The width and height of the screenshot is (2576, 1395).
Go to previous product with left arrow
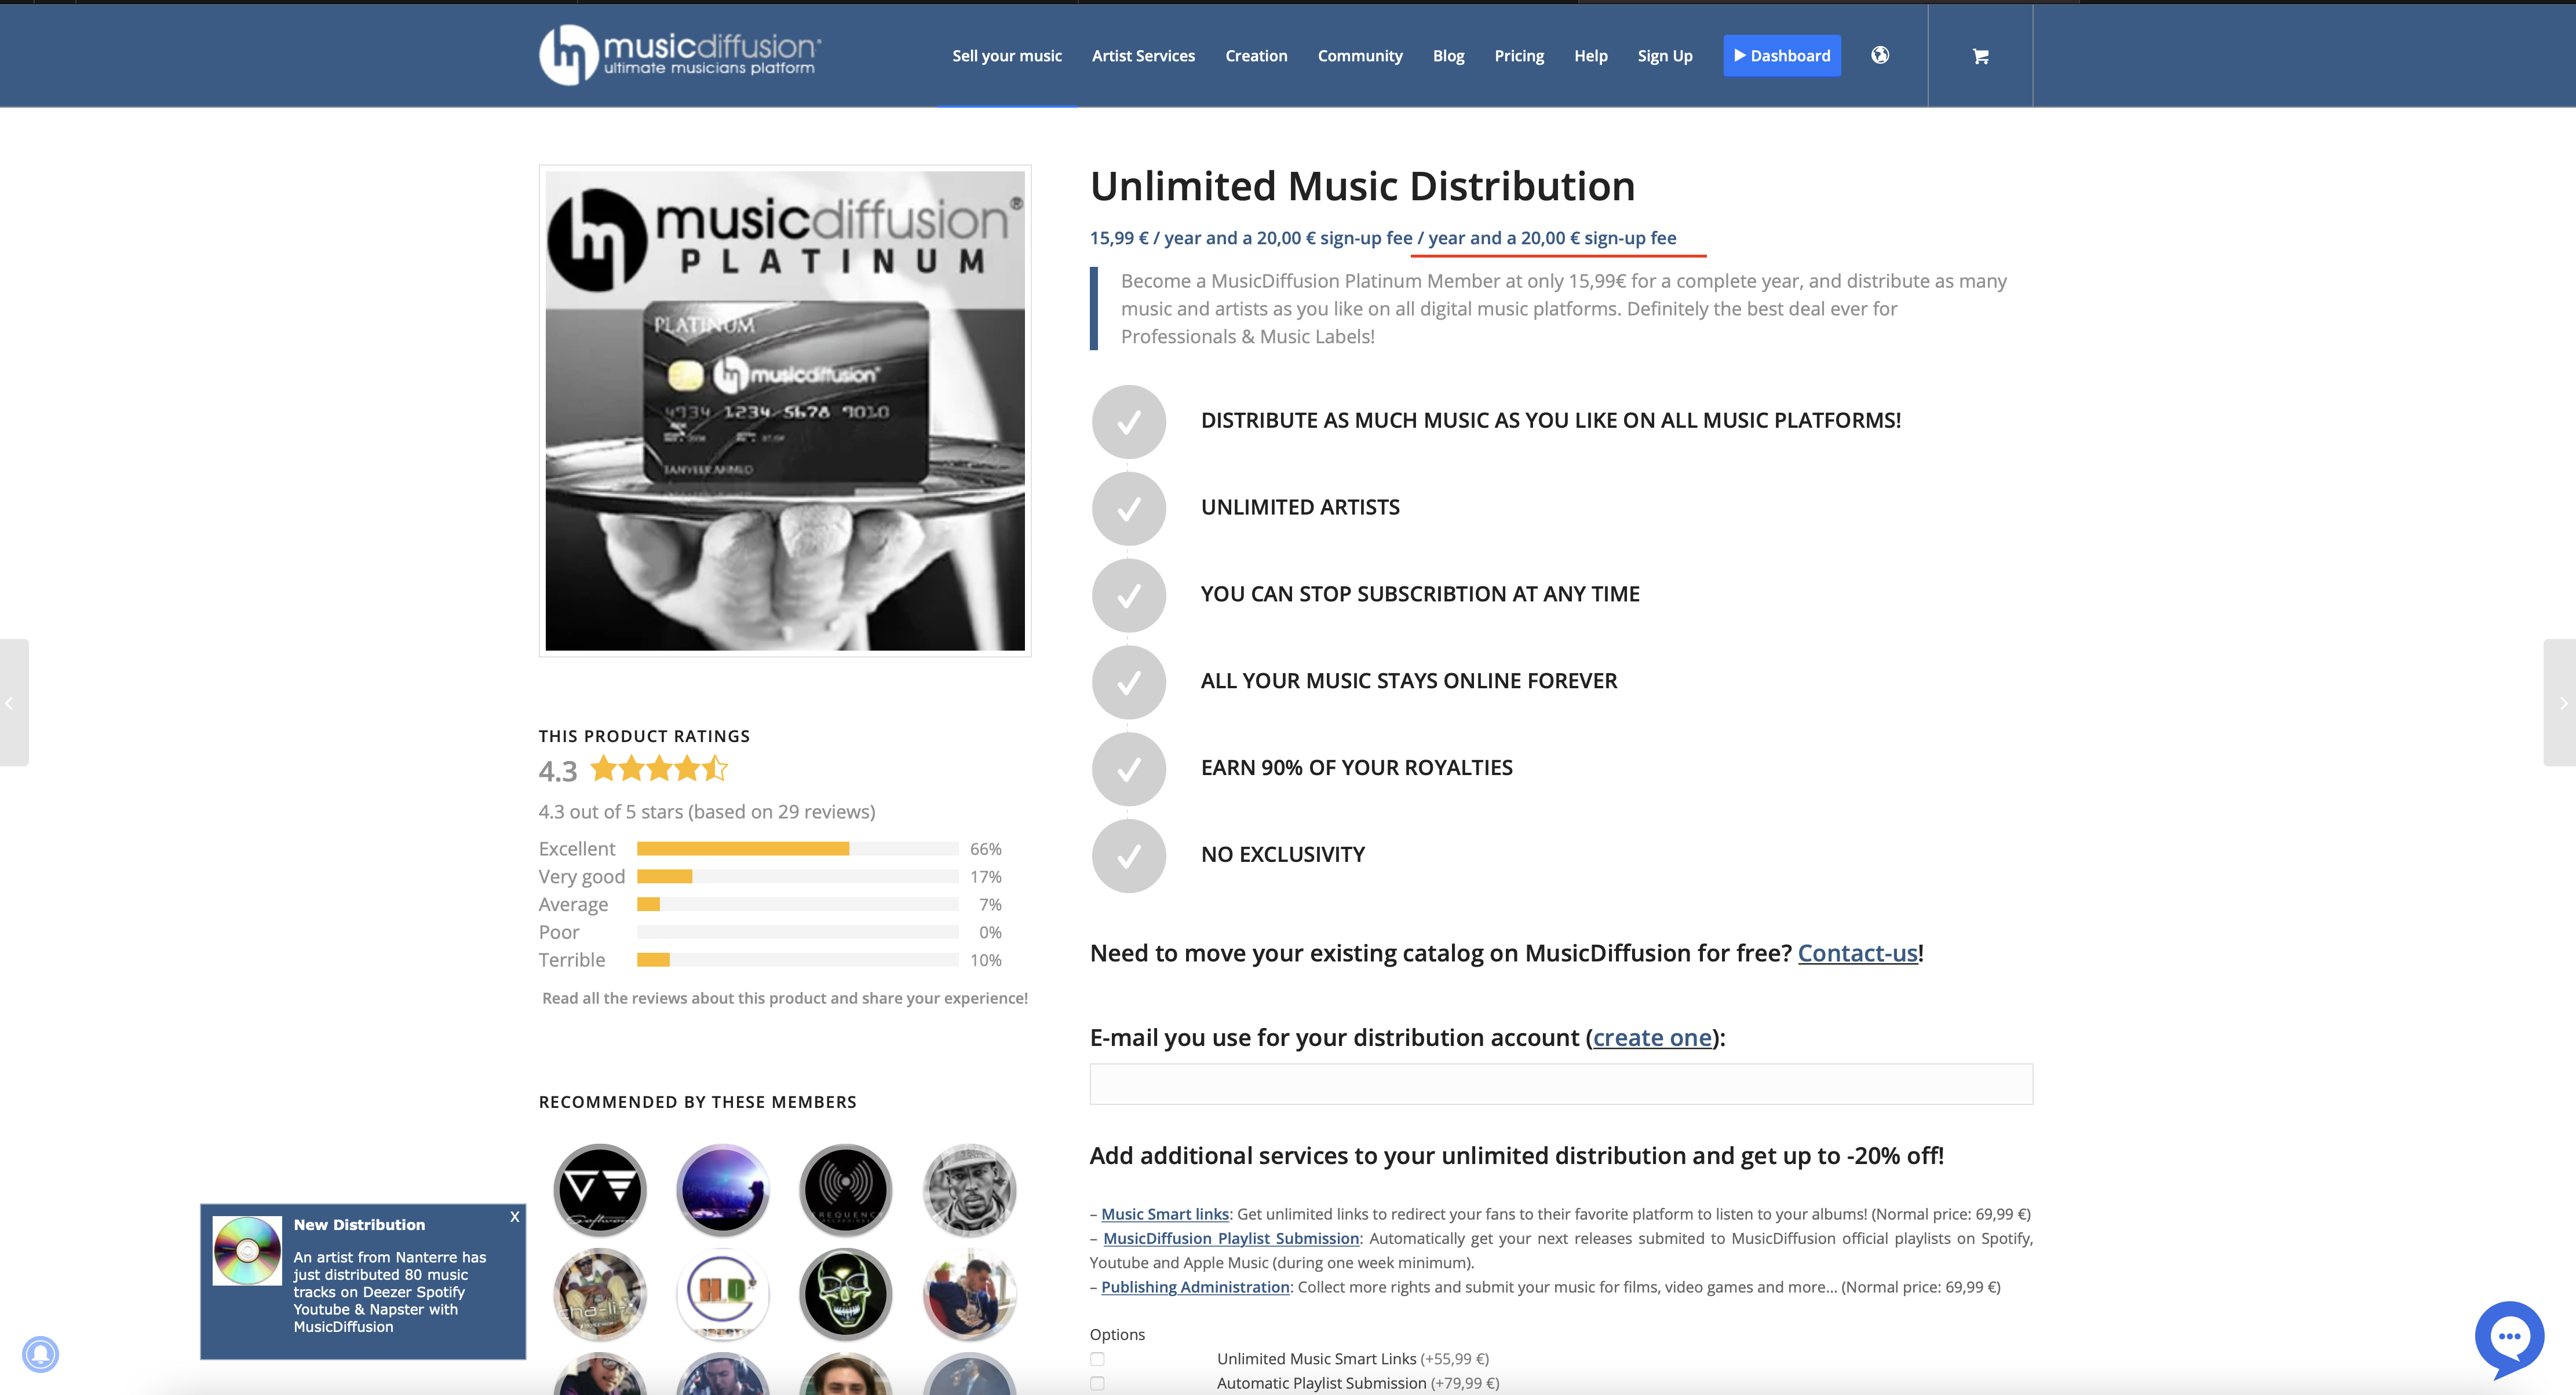(x=12, y=703)
